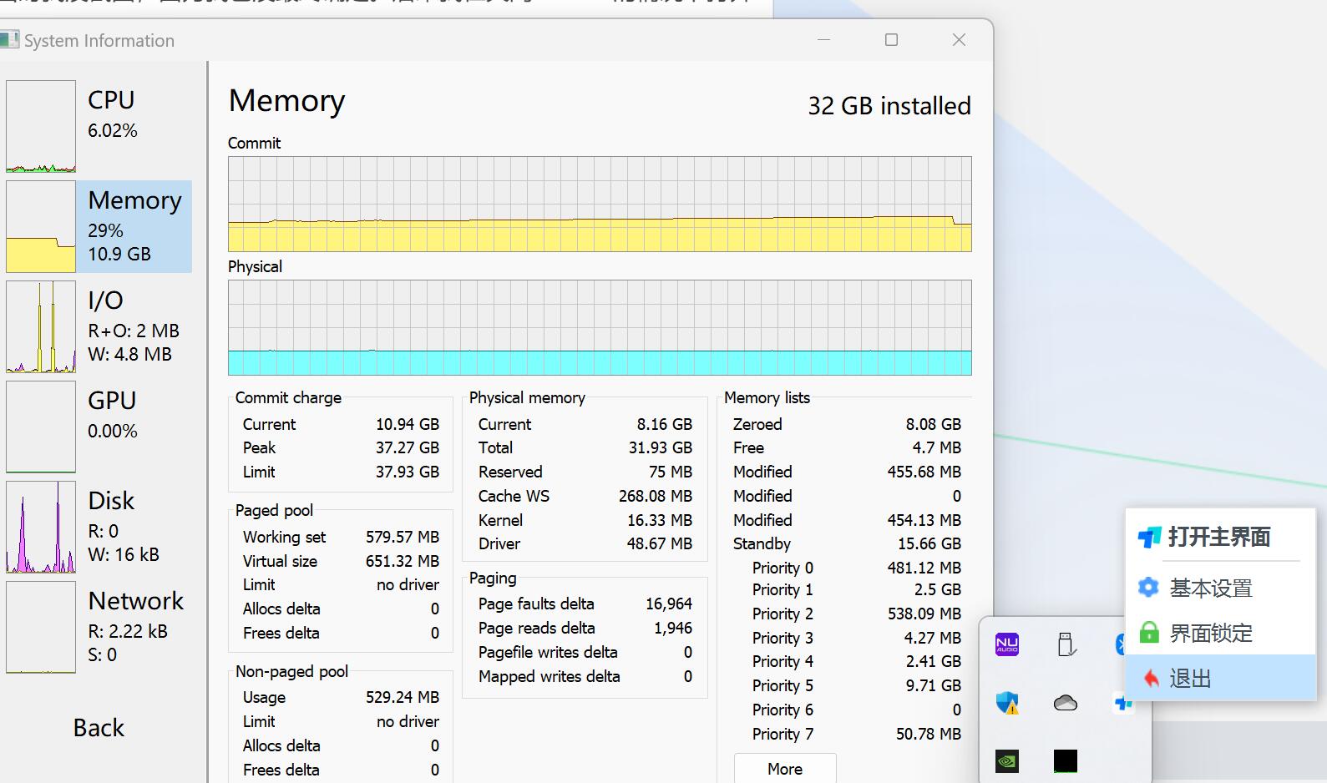The width and height of the screenshot is (1327, 783).
Task: Open Windows Security shield tray icon
Action: tap(1007, 703)
